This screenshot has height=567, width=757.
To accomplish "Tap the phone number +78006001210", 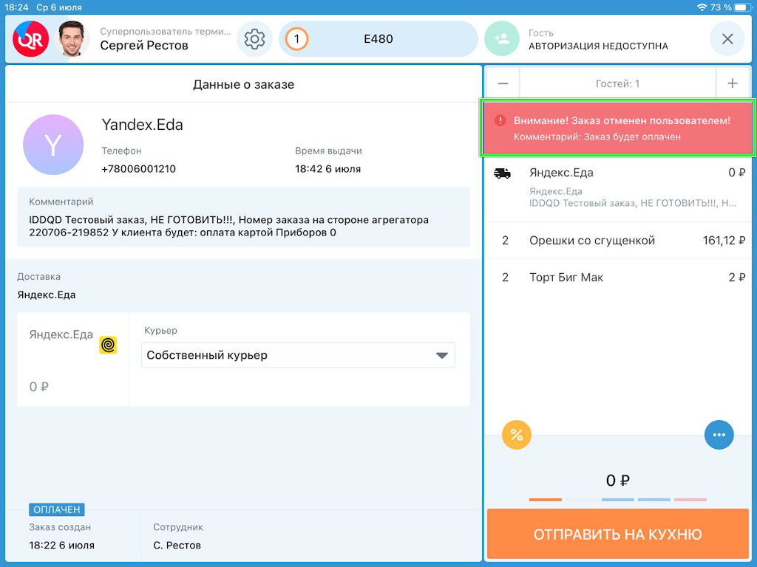I will coord(138,169).
